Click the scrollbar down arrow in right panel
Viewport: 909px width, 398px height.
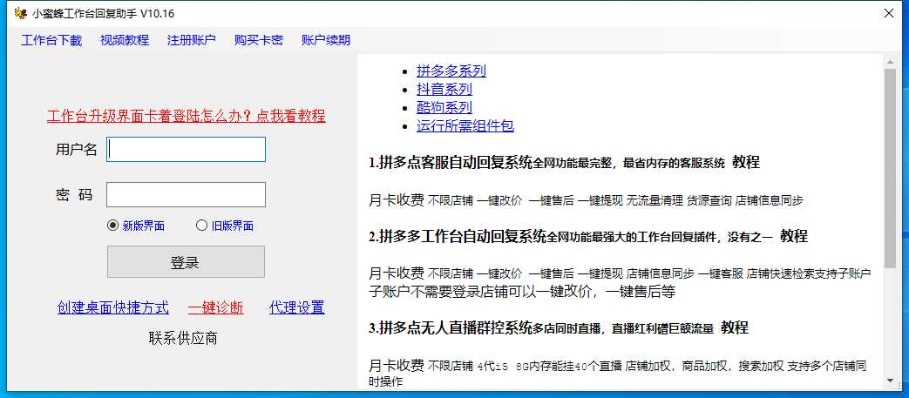tap(890, 381)
